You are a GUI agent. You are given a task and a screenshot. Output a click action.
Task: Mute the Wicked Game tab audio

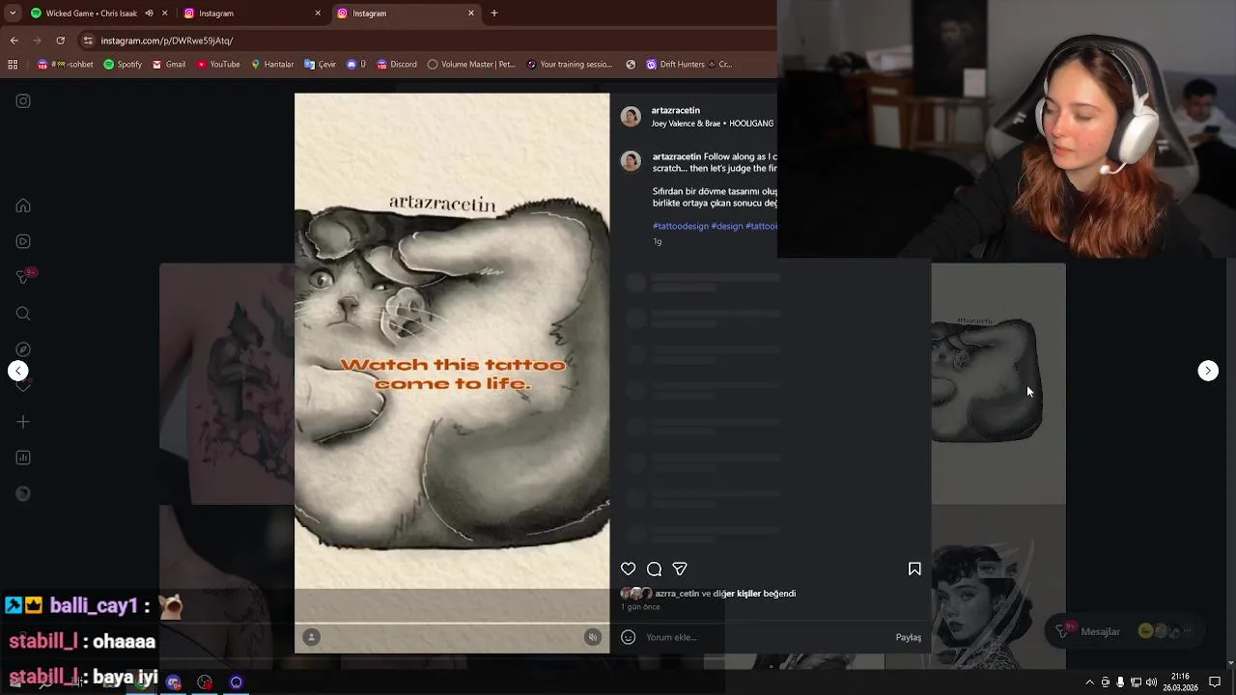tap(149, 14)
